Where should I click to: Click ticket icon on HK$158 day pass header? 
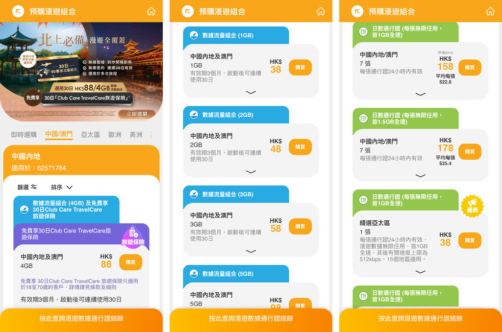pyautogui.click(x=363, y=32)
